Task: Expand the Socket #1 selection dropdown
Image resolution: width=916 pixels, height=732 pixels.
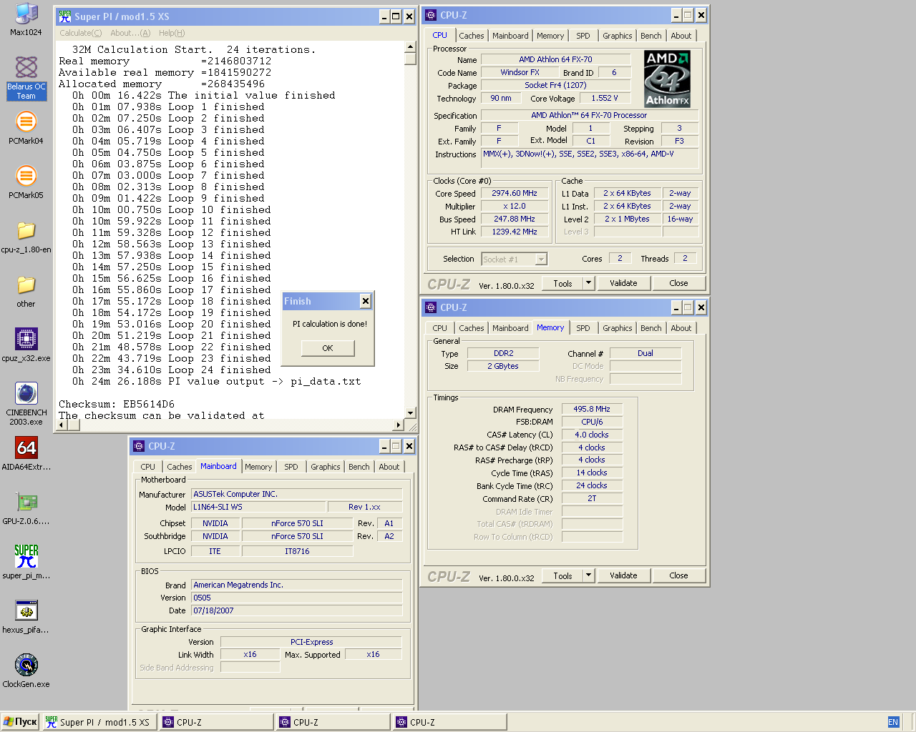Action: (541, 259)
